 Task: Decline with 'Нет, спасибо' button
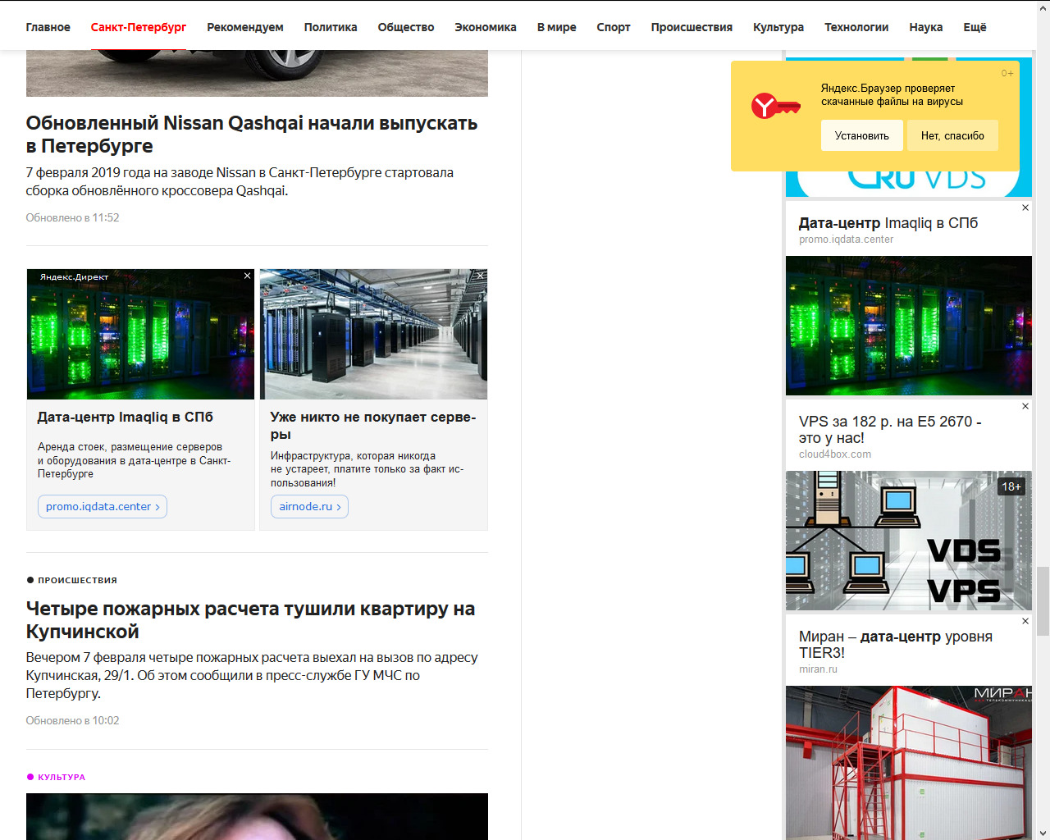click(x=952, y=136)
